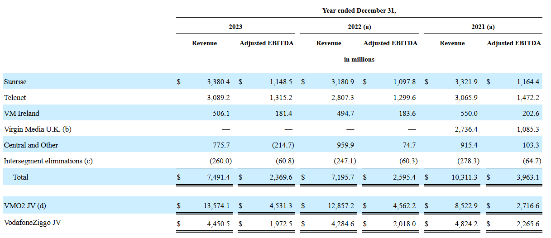Viewport: 551px width, 238px height.
Task: Click Intersegment eliminations 2023 EBITDA (60.8)
Action: pos(285,161)
